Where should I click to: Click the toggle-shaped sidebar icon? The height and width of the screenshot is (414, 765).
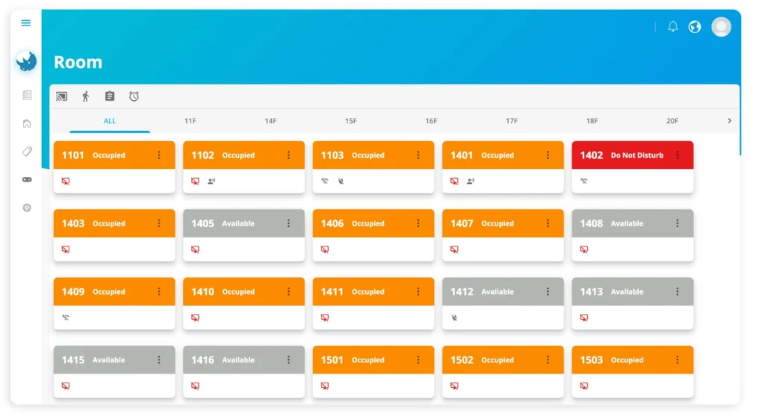pyautogui.click(x=27, y=179)
